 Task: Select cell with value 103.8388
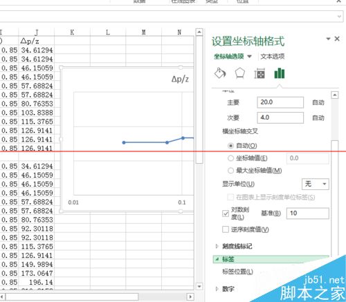click(x=37, y=113)
